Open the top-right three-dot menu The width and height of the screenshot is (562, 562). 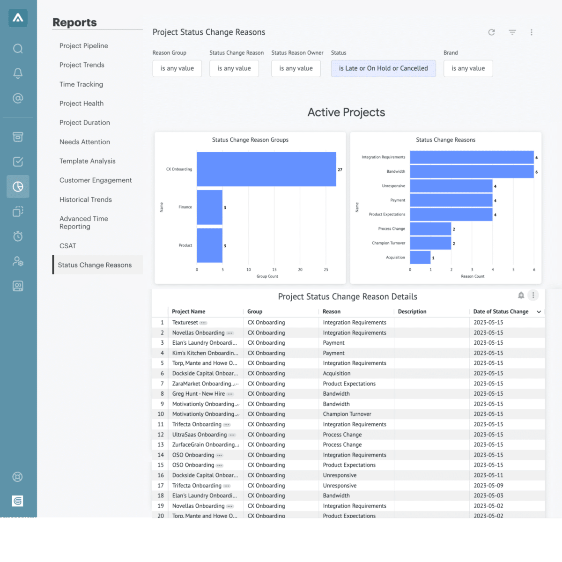pyautogui.click(x=532, y=32)
